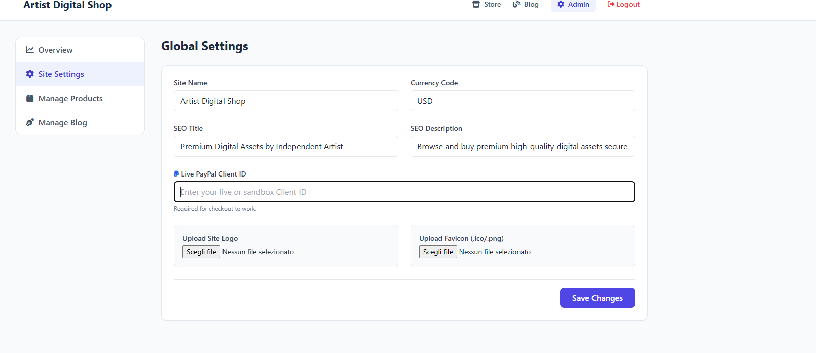Choose a file for Upload Favicon
The image size is (816, 353).
438,252
